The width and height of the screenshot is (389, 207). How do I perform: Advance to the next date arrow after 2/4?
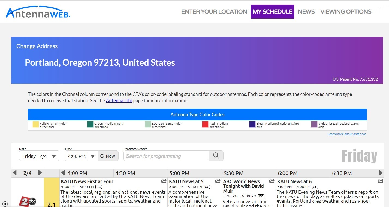point(40,173)
